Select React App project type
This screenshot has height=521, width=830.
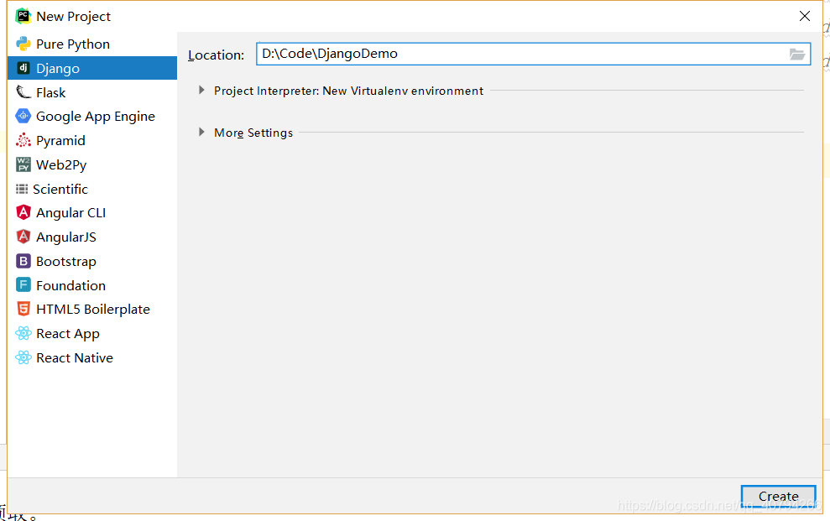click(92, 334)
